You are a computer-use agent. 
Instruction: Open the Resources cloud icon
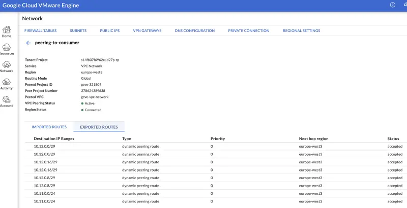[x=7, y=47]
